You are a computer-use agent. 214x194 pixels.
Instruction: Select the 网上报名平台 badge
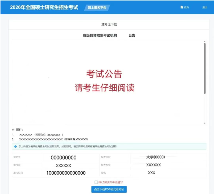pyautogui.click(x=97, y=8)
